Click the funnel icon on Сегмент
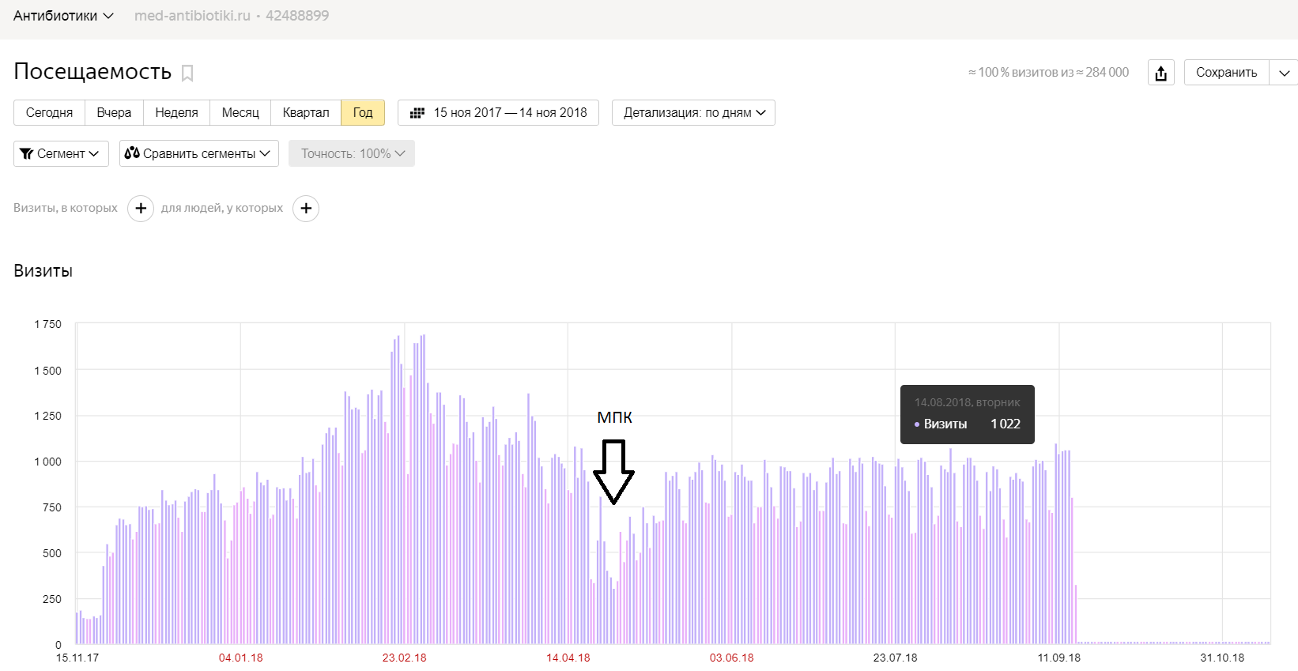The image size is (1298, 671). (27, 153)
